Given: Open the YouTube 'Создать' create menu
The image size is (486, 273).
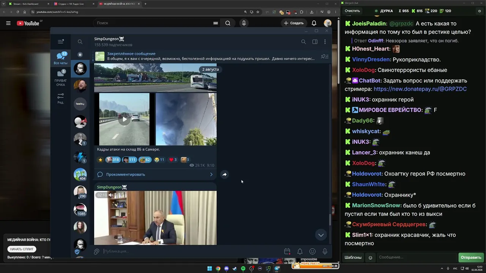Looking at the screenshot, I should pyautogui.click(x=293, y=23).
